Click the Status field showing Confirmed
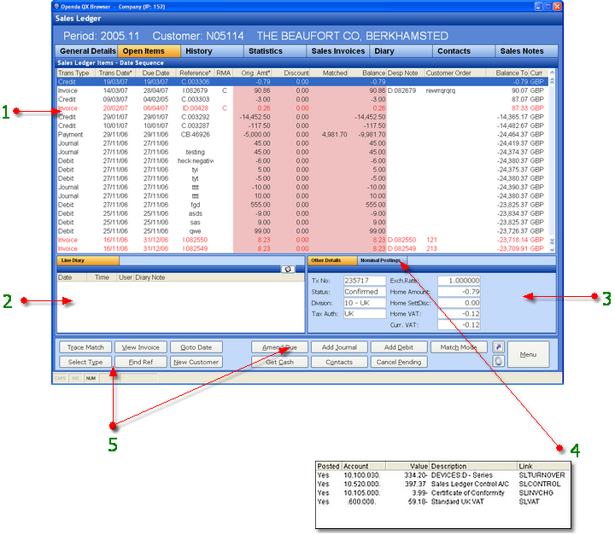Image resolution: width=615 pixels, height=535 pixels. point(365,292)
